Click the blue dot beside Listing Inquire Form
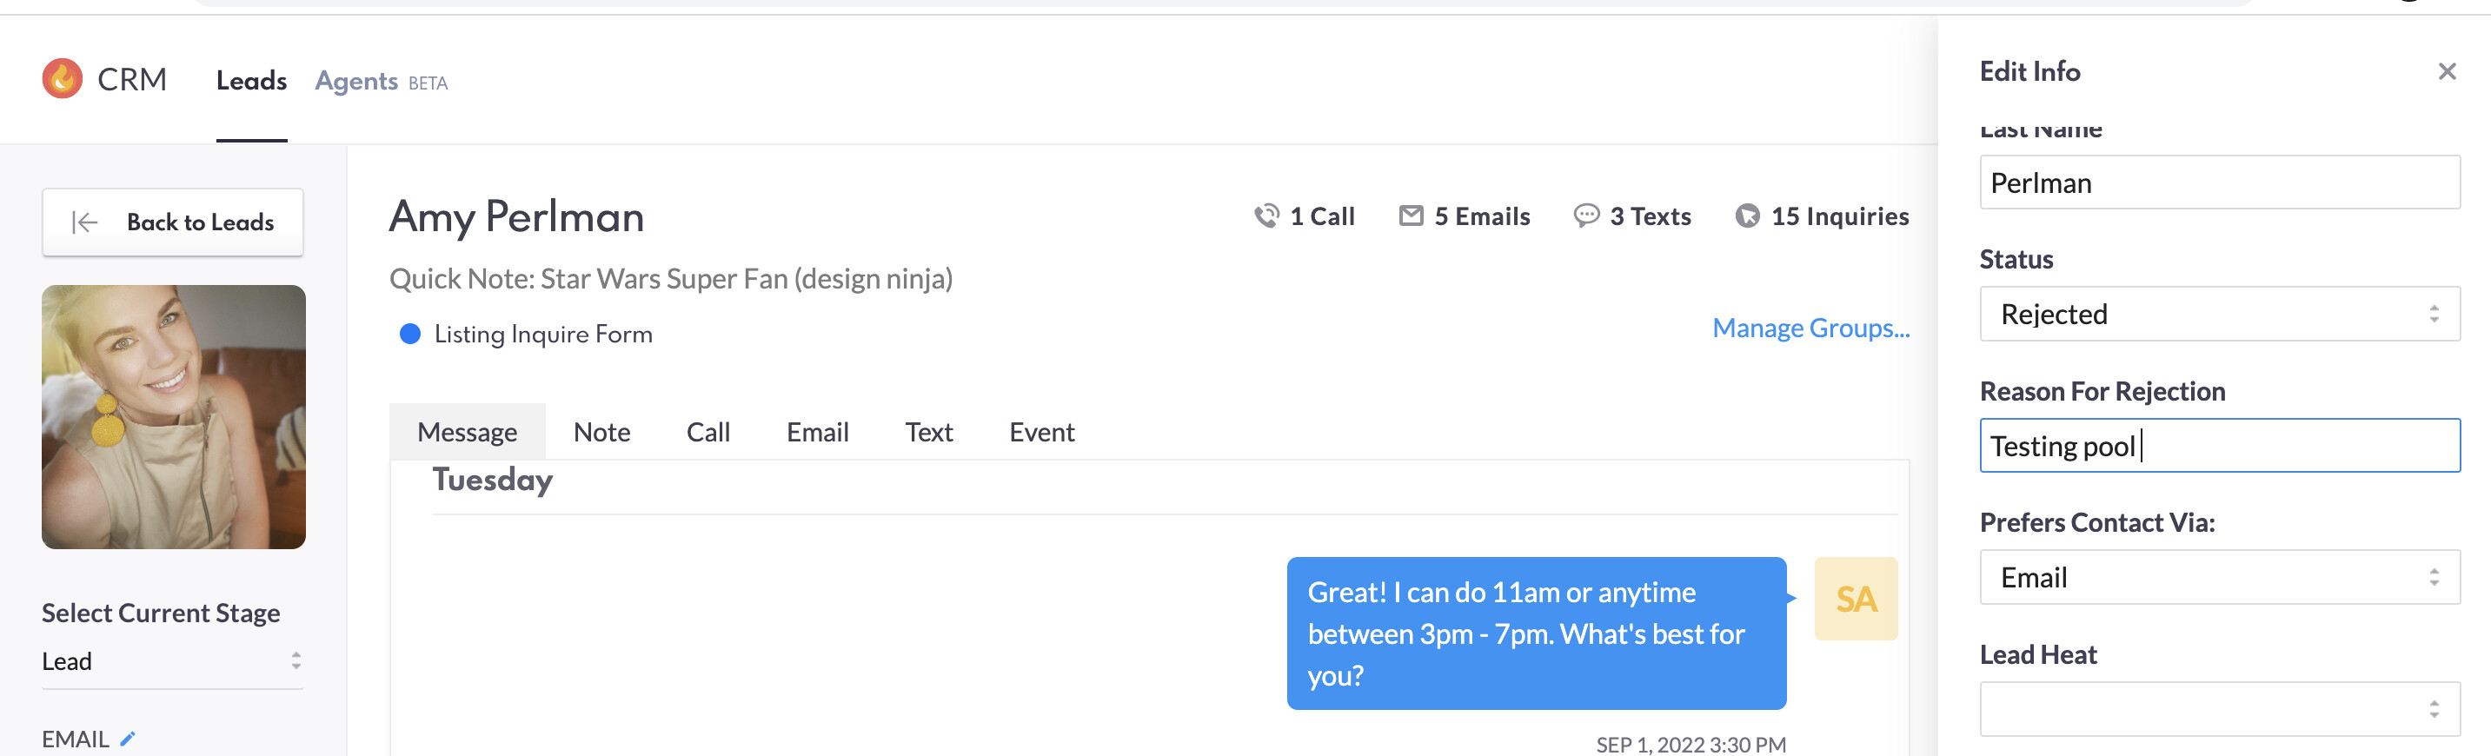The height and width of the screenshot is (756, 2491). [410, 334]
